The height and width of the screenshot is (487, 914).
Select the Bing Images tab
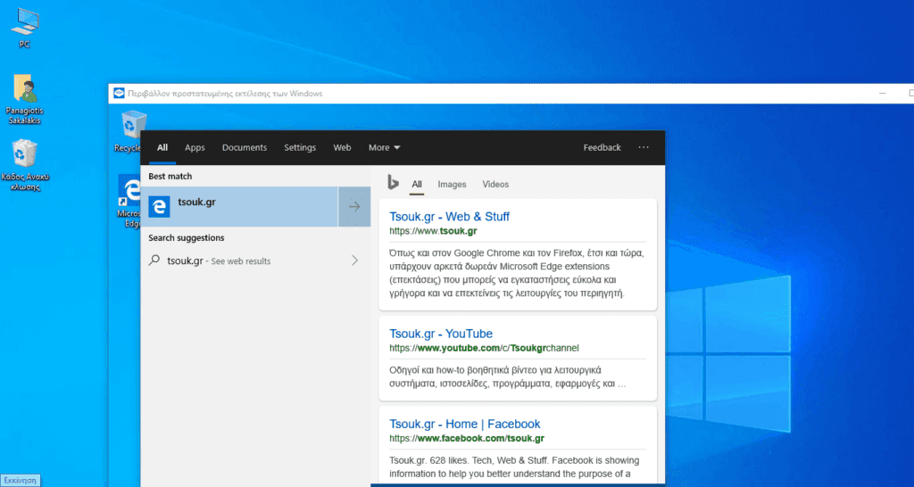point(453,185)
